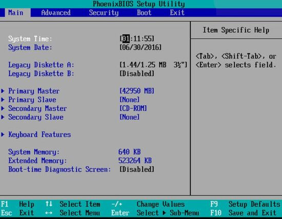The width and height of the screenshot is (282, 219).
Task: Open the Primary Master sub-menu label
Action: [34, 91]
